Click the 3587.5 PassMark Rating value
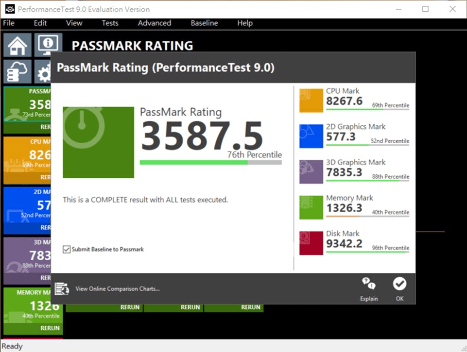Image resolution: width=467 pixels, height=352 pixels. click(202, 136)
